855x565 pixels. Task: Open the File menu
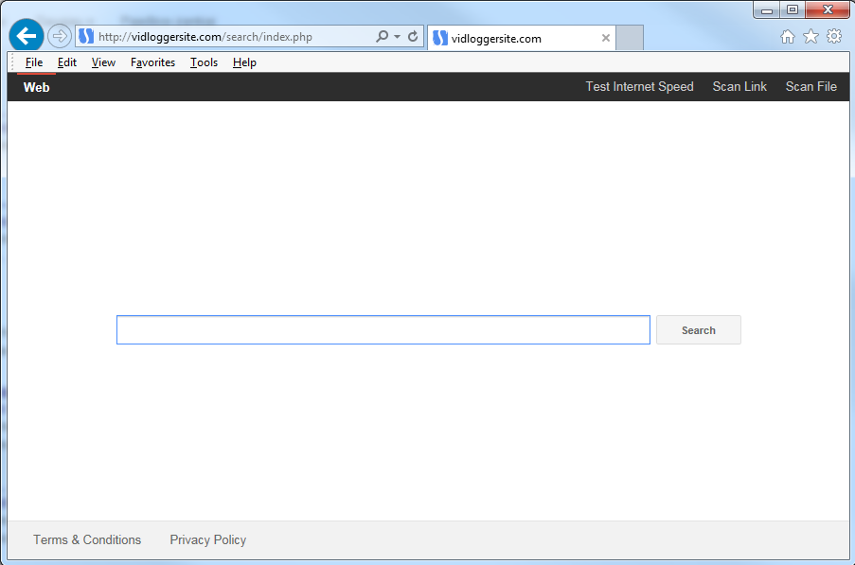click(x=34, y=62)
